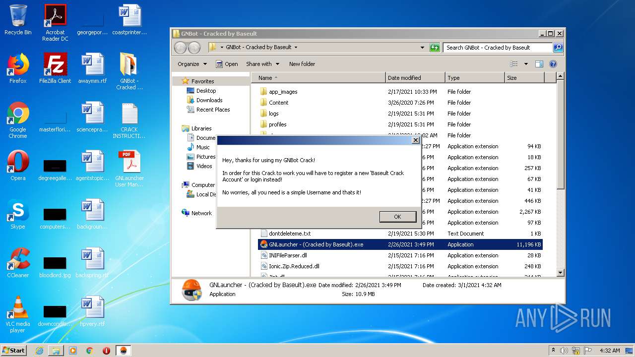
Task: Open CRACK INSTRUCTI text file on desktop
Action: [x=129, y=120]
